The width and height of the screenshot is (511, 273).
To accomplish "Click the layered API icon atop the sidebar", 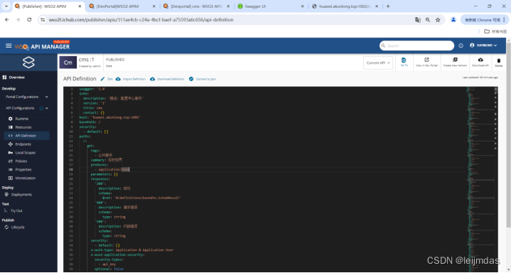I will [28, 63].
